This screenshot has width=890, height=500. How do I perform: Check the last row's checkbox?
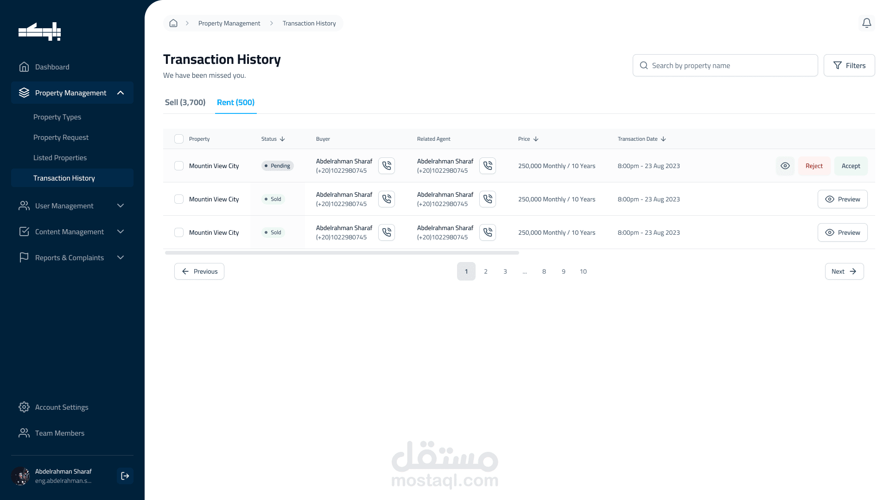pos(179,232)
